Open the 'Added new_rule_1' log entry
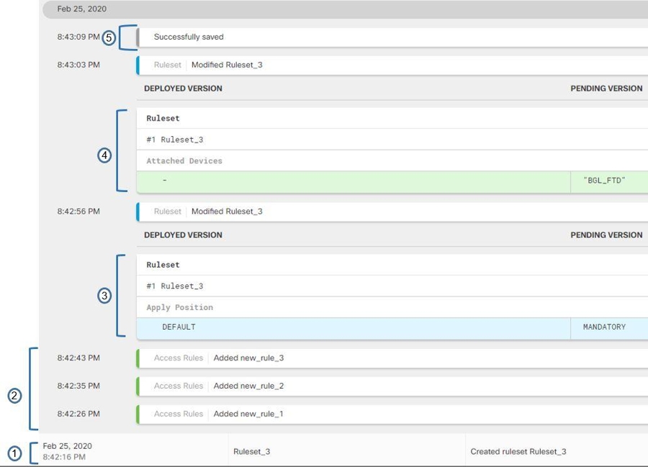 point(248,414)
